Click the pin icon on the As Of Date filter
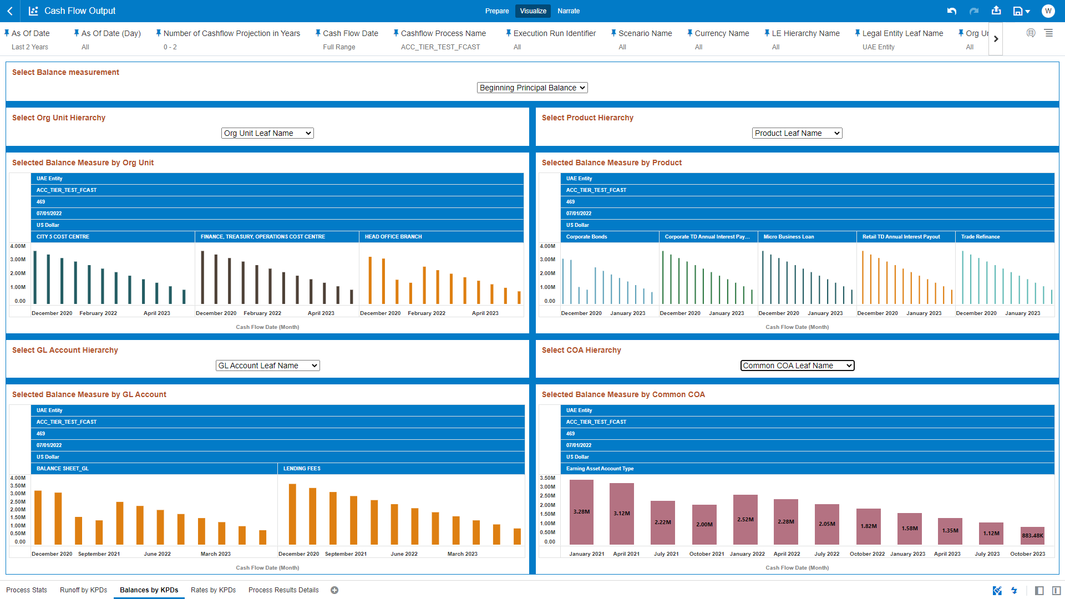The height and width of the screenshot is (599, 1065). (x=7, y=33)
